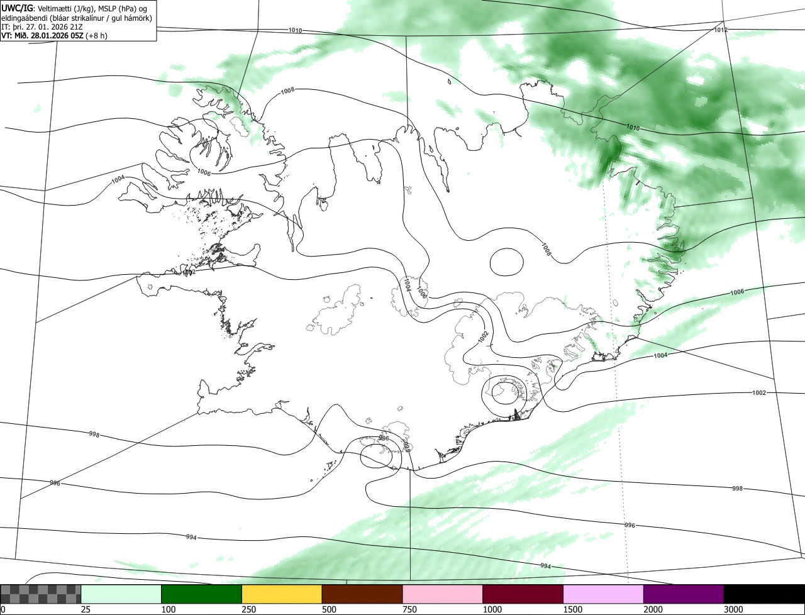805x615 pixels.
Task: Click the "VT: Mið. 28.01.2026 05Z (+8 h)" line
Action: (x=55, y=35)
